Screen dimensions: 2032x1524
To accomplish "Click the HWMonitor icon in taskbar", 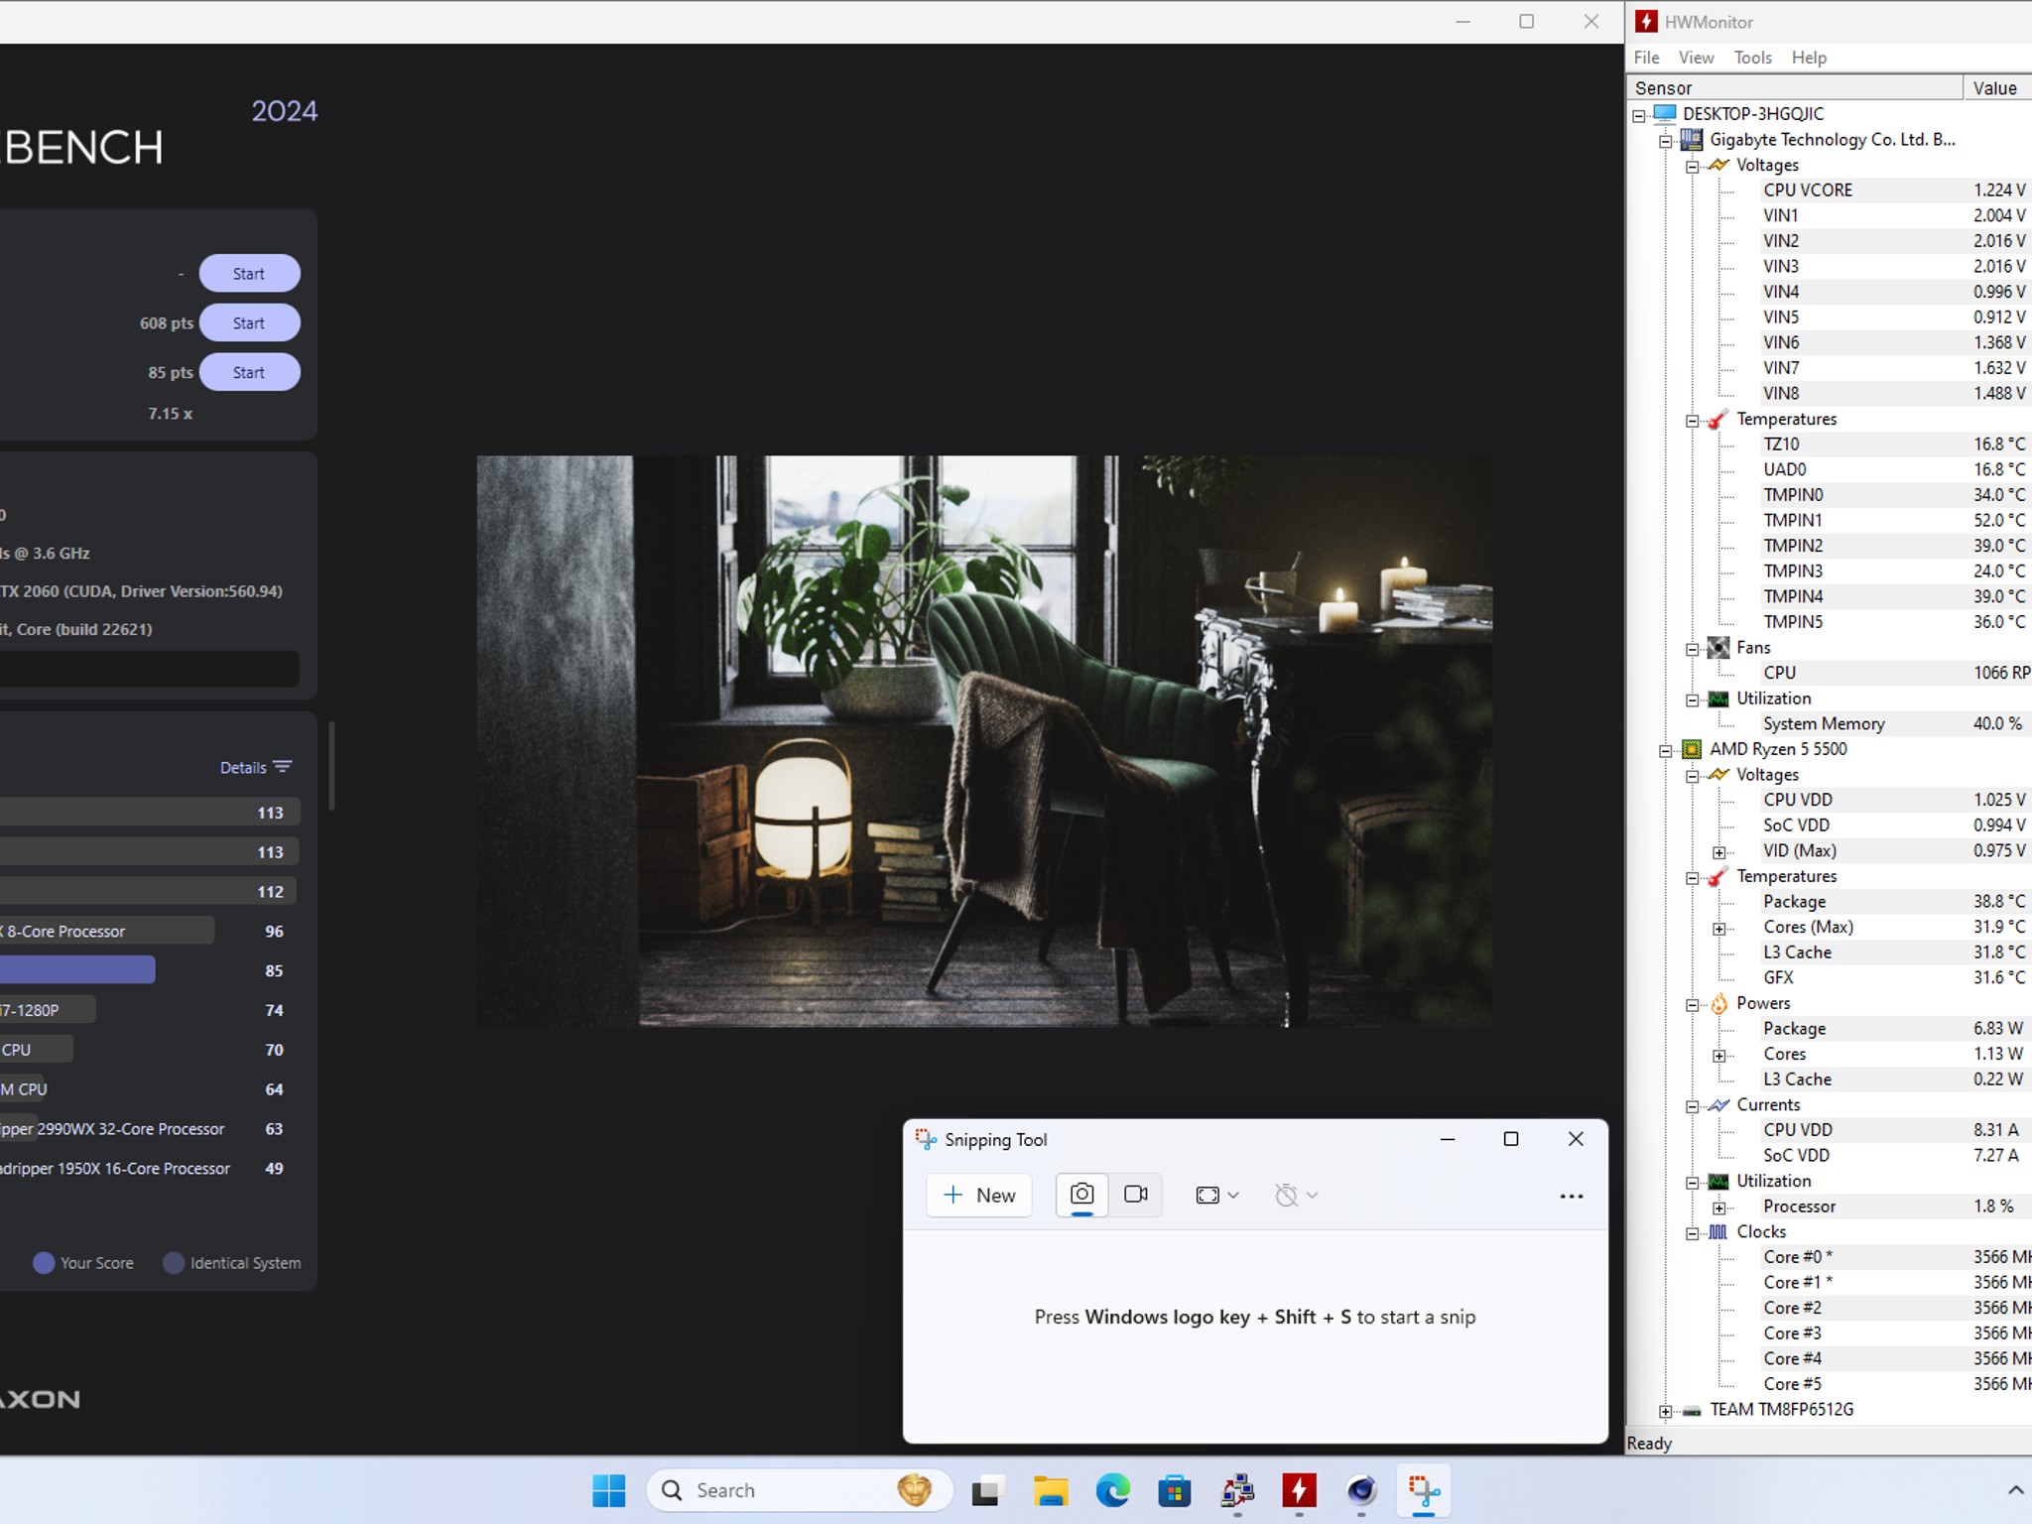I will (1299, 1490).
